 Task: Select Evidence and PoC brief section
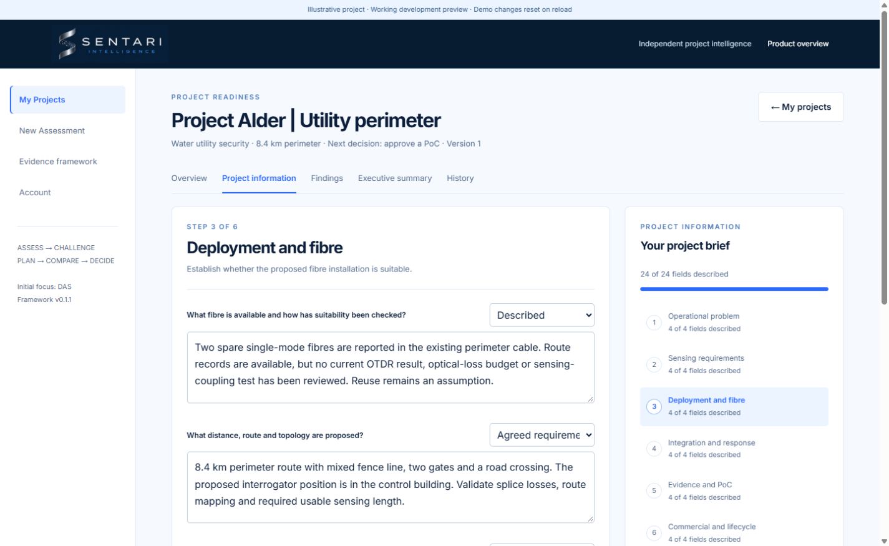pyautogui.click(x=734, y=490)
